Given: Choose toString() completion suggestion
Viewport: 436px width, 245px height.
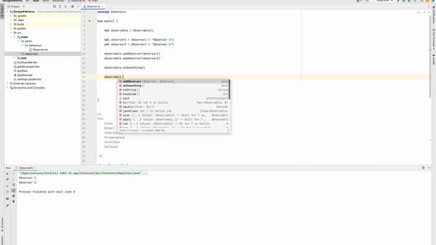Looking at the screenshot, I should (x=174, y=90).
